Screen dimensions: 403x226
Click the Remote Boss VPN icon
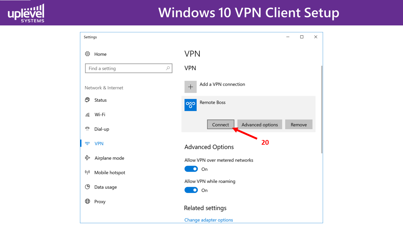coord(190,105)
